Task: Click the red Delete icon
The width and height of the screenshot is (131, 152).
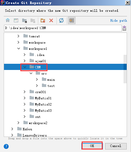Action: click(x=51, y=20)
